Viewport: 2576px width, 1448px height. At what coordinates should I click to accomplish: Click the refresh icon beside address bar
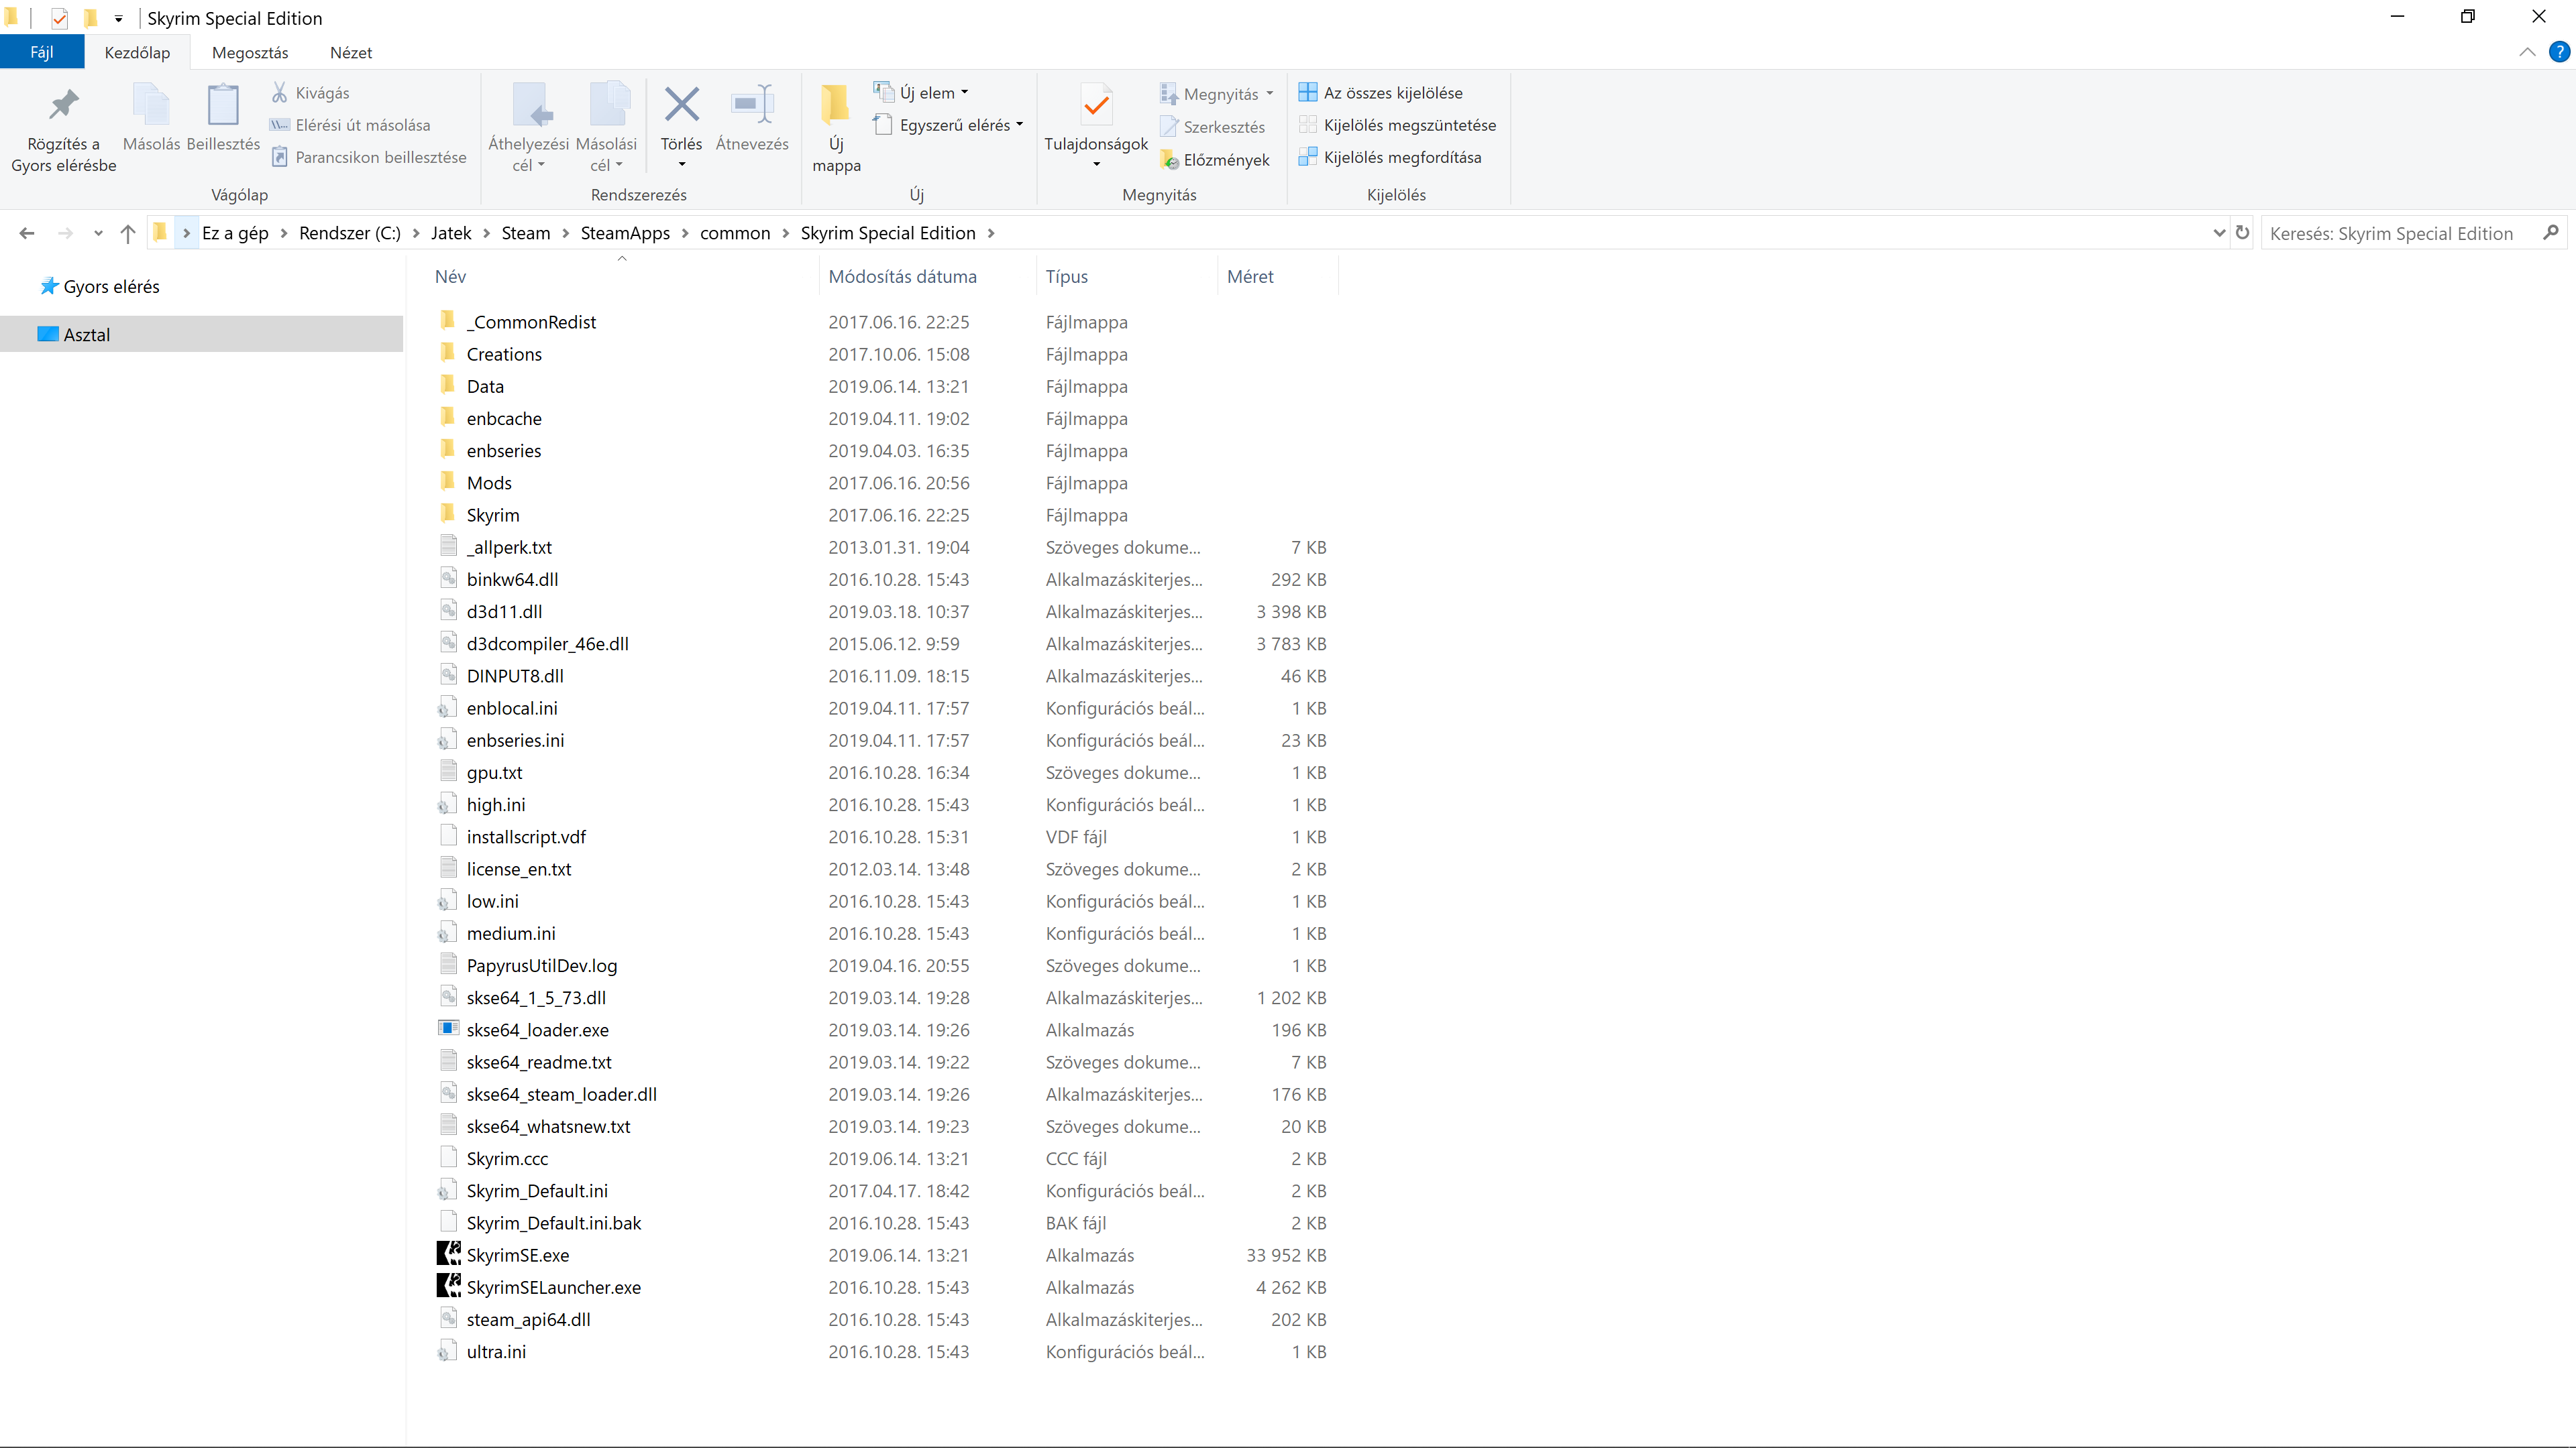pos(2242,233)
